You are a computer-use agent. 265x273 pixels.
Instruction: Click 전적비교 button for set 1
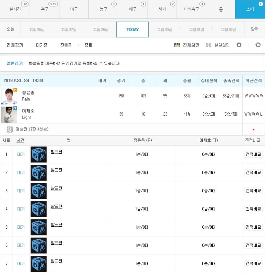(253, 154)
